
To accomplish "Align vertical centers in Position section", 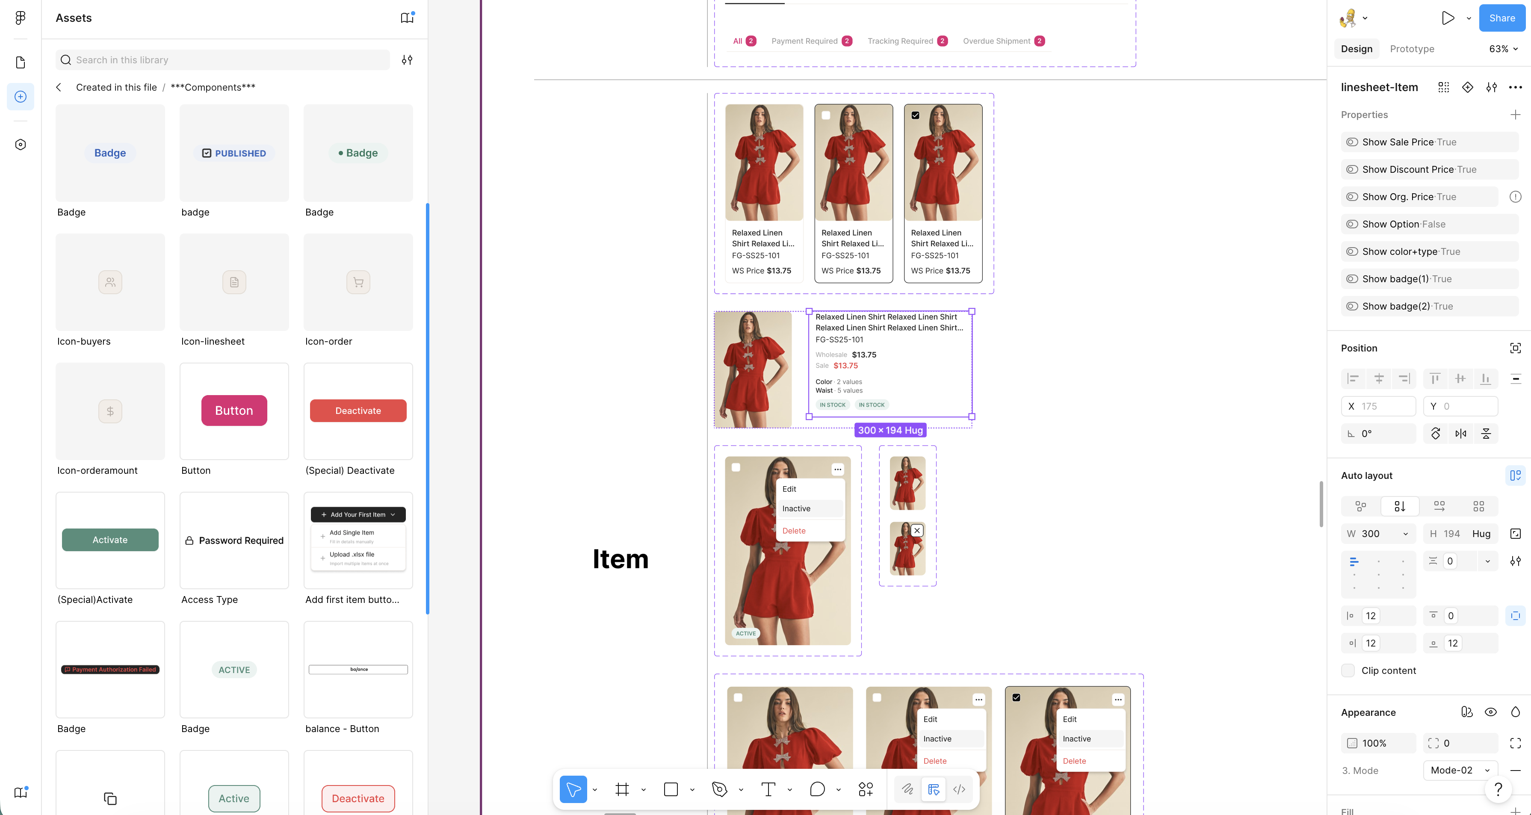I will (1460, 379).
